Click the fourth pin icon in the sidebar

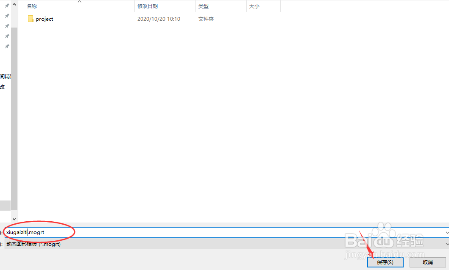(x=6, y=36)
